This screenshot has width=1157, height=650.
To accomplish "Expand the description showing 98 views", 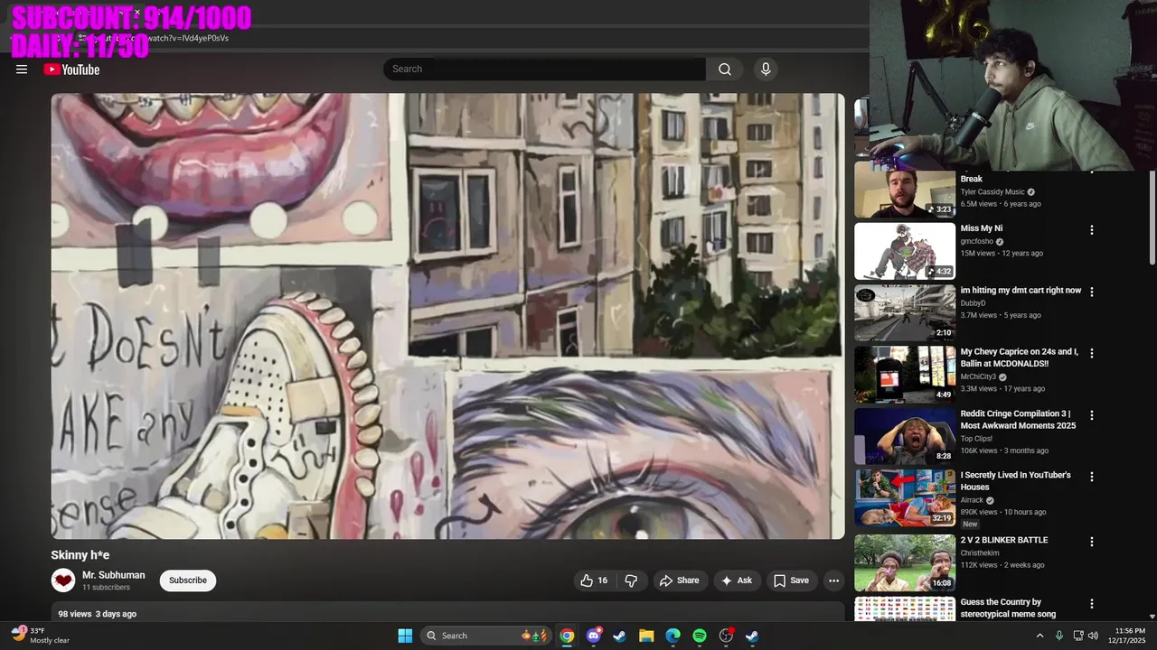I will click(x=447, y=613).
